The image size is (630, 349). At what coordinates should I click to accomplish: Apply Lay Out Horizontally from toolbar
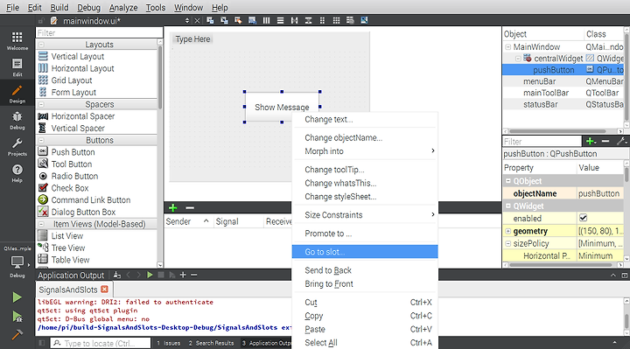266,20
